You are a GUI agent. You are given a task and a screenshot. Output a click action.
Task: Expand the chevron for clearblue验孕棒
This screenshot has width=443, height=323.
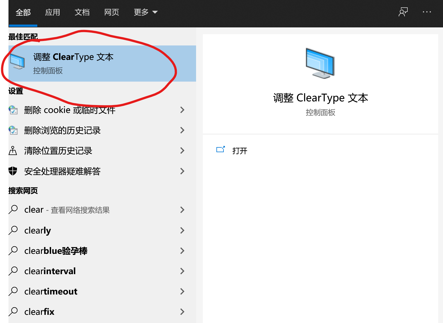pyautogui.click(x=182, y=251)
